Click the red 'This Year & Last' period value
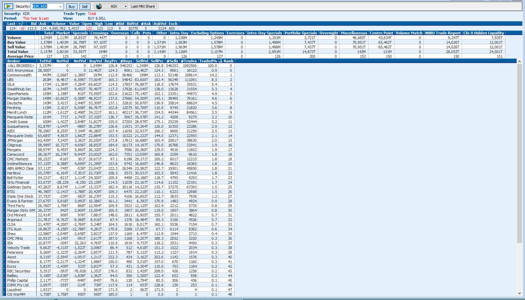The image size is (525, 300). [36, 18]
